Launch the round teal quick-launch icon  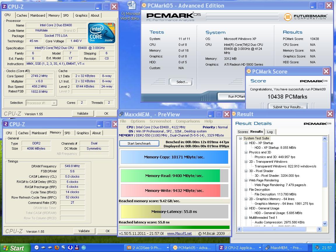coord(84,248)
